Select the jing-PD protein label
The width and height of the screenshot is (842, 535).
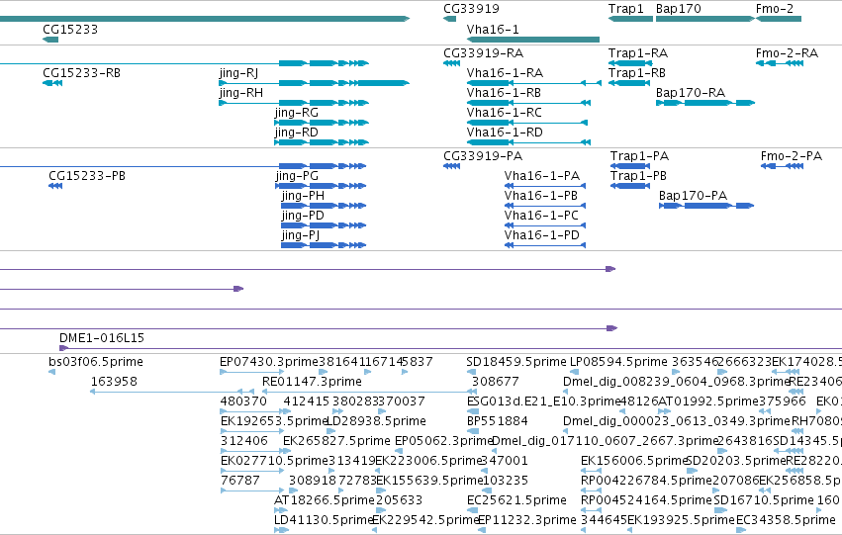point(303,216)
